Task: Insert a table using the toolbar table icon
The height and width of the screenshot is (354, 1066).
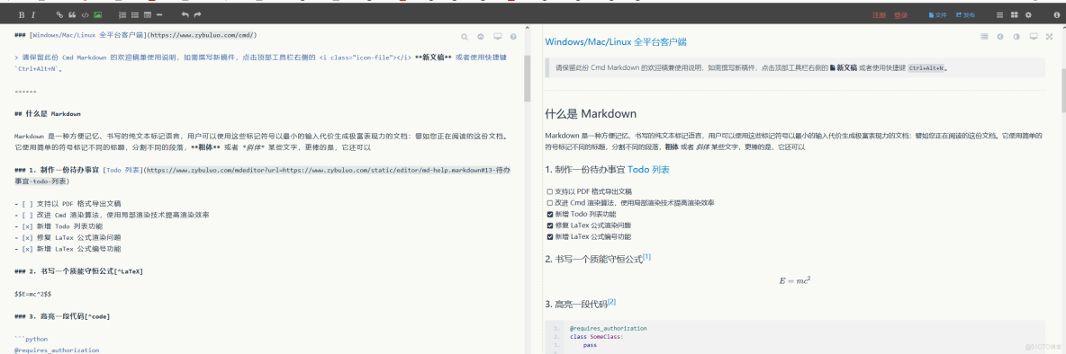Action: tap(148, 14)
